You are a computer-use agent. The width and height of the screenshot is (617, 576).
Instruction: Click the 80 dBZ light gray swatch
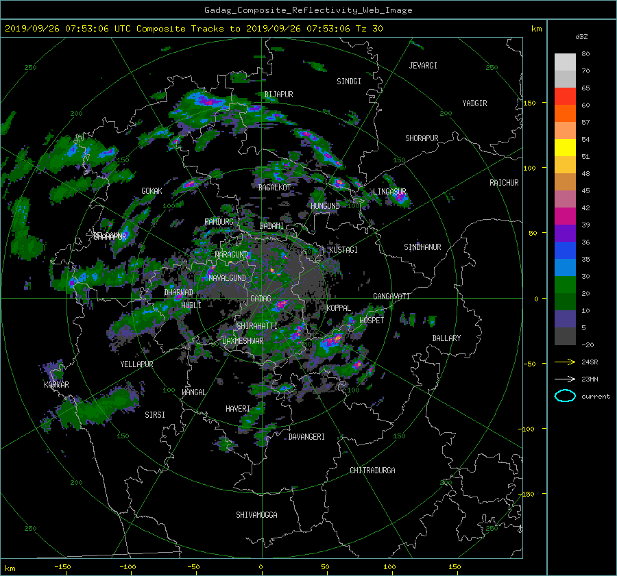pos(565,62)
